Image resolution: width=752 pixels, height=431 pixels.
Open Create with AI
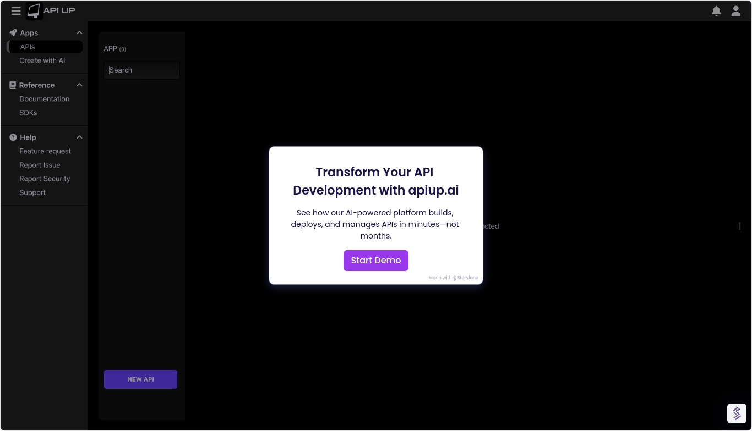point(42,60)
